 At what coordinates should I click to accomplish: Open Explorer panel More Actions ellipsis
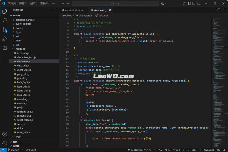[x=55, y=10]
